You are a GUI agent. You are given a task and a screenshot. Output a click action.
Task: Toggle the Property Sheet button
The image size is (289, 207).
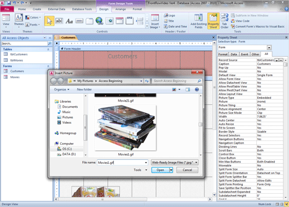(213, 21)
